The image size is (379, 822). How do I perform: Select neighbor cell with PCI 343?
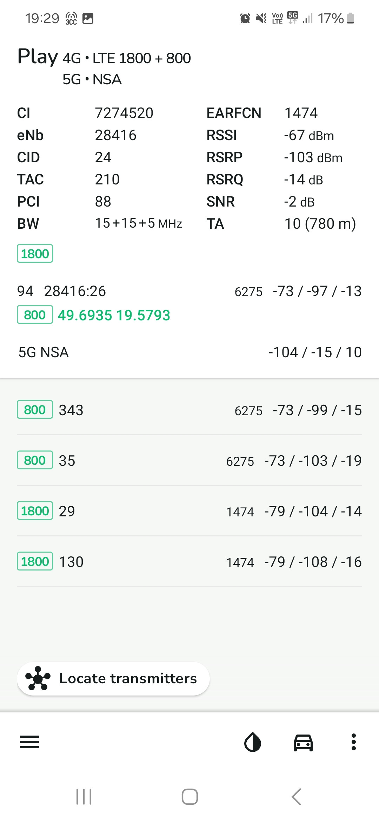[189, 410]
